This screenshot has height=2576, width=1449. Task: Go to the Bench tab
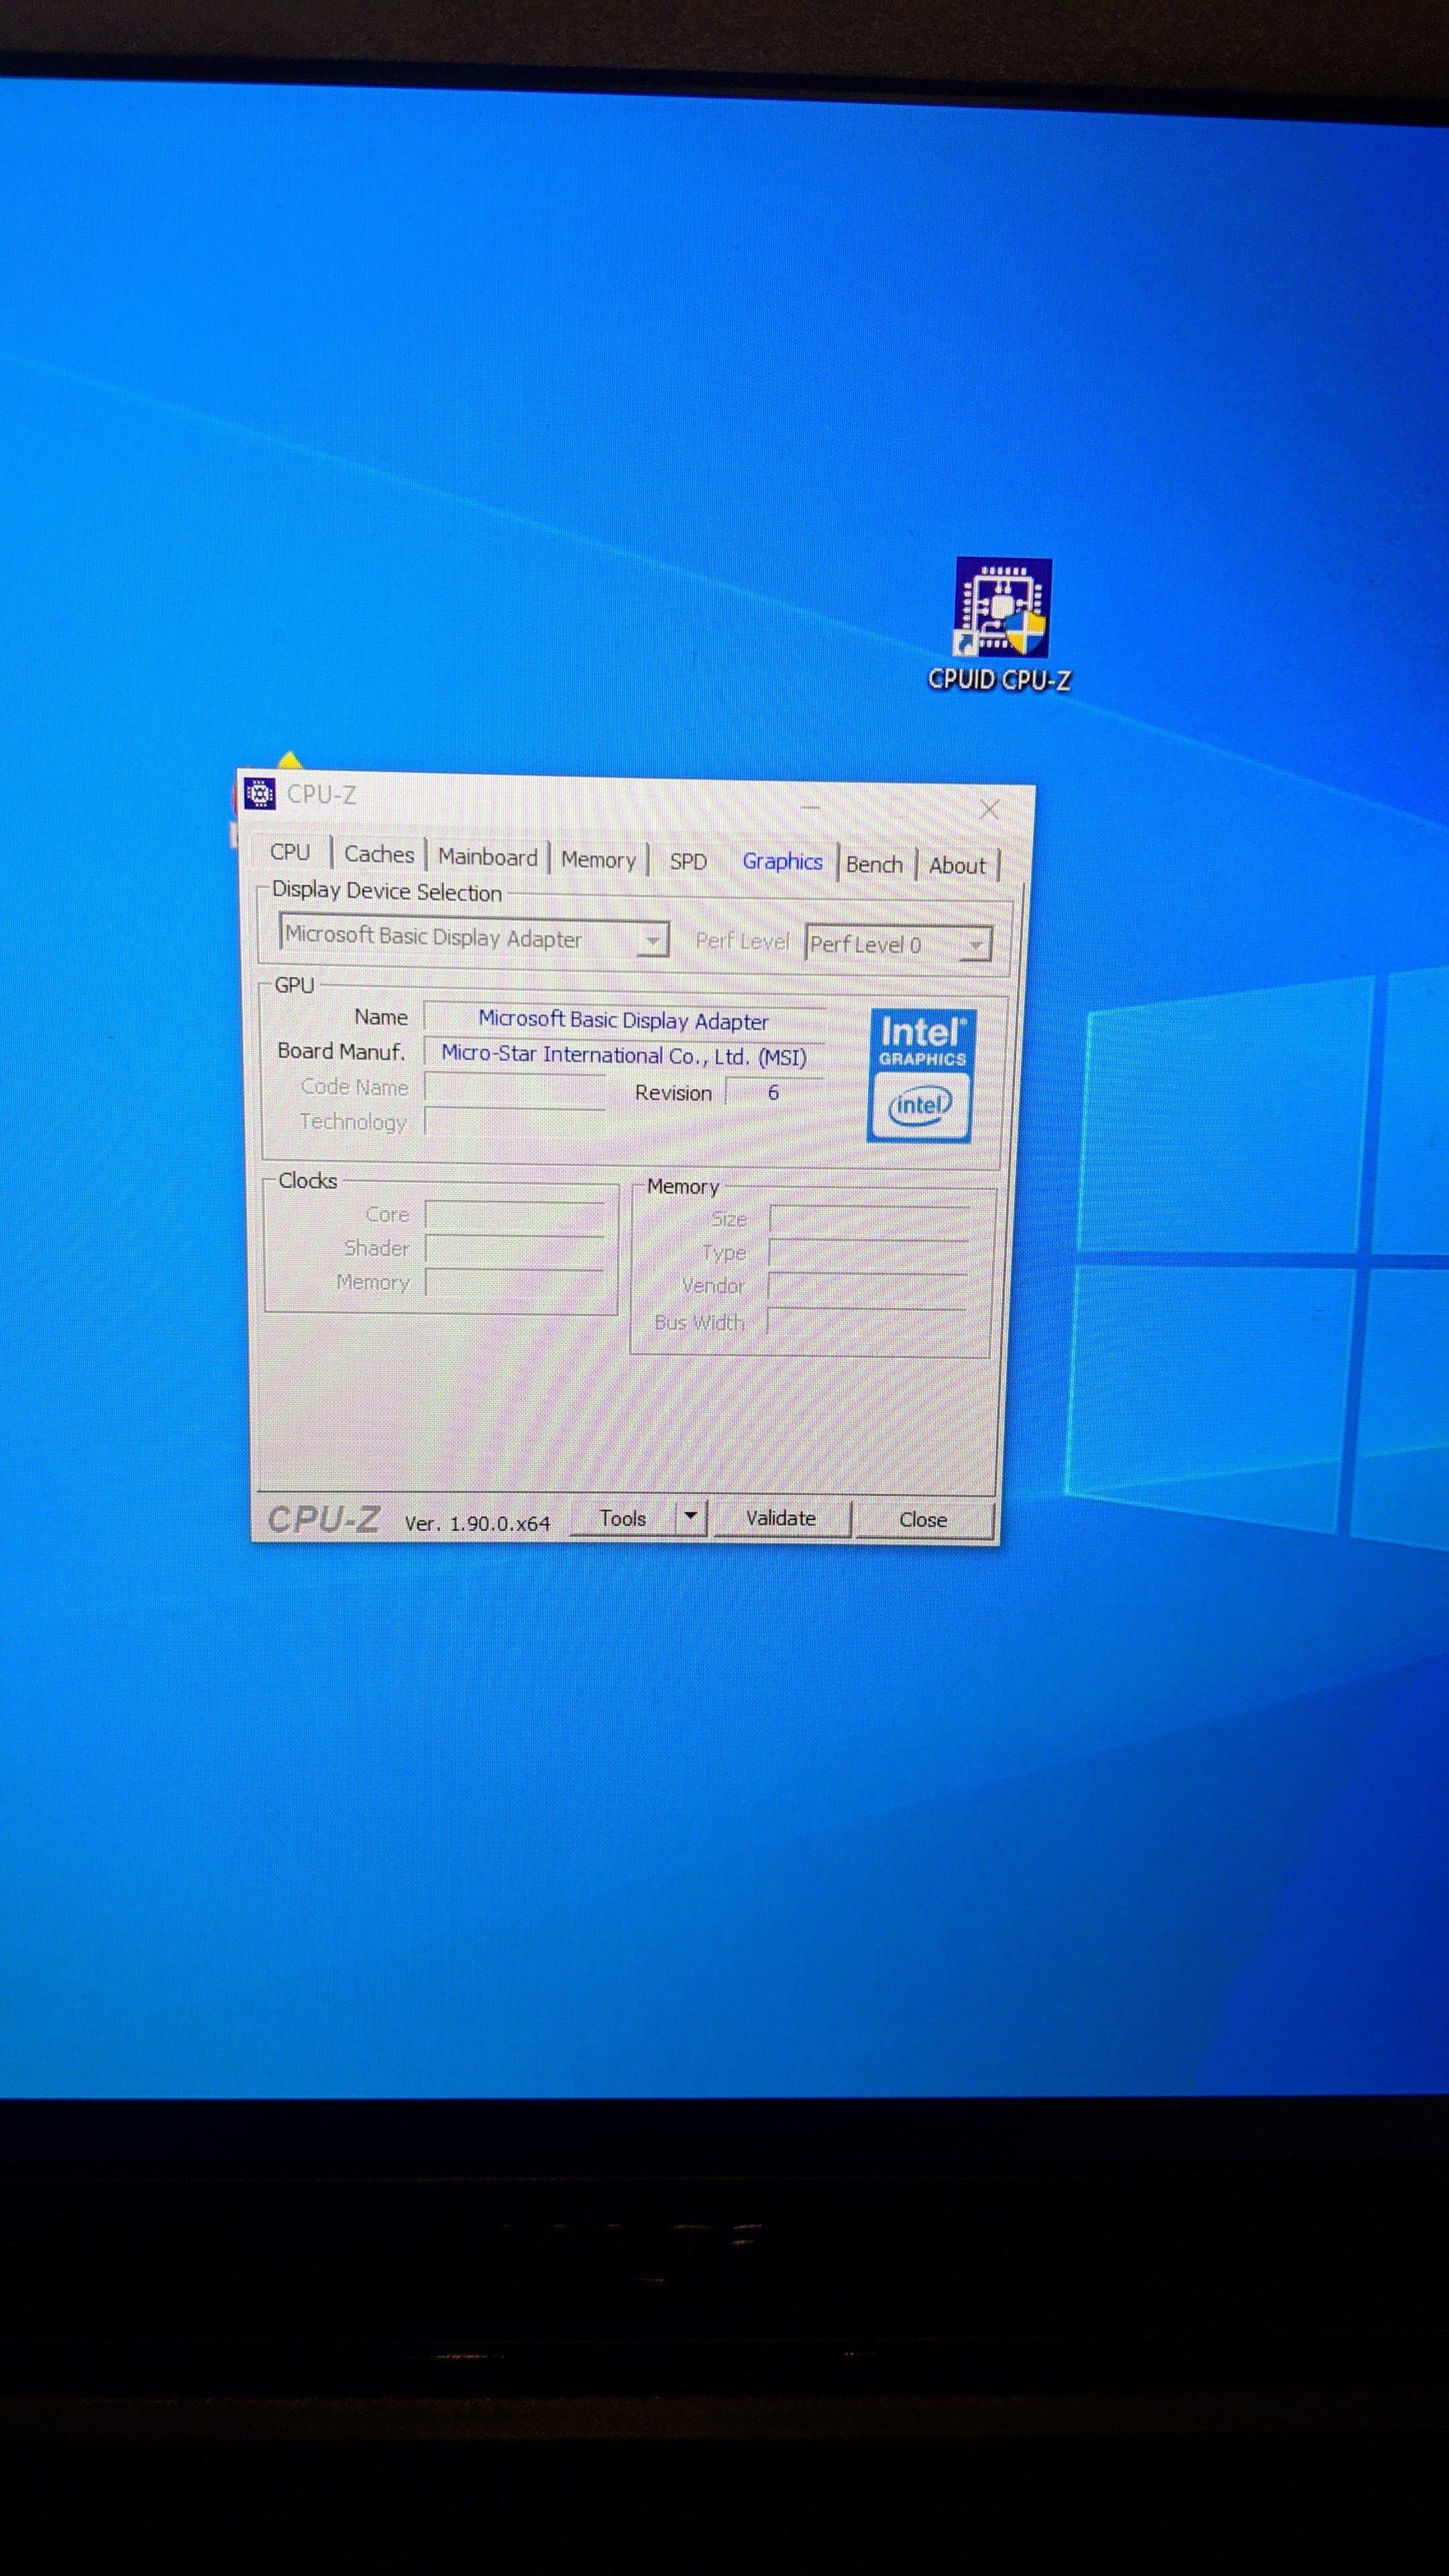pyautogui.click(x=874, y=865)
